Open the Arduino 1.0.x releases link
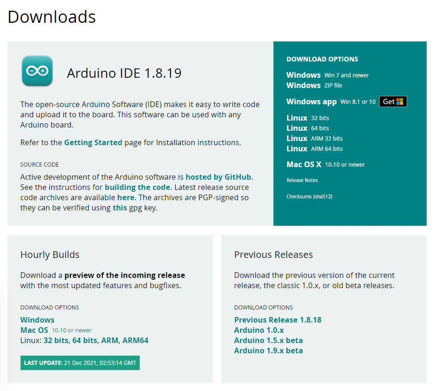436x391 pixels. click(x=259, y=330)
